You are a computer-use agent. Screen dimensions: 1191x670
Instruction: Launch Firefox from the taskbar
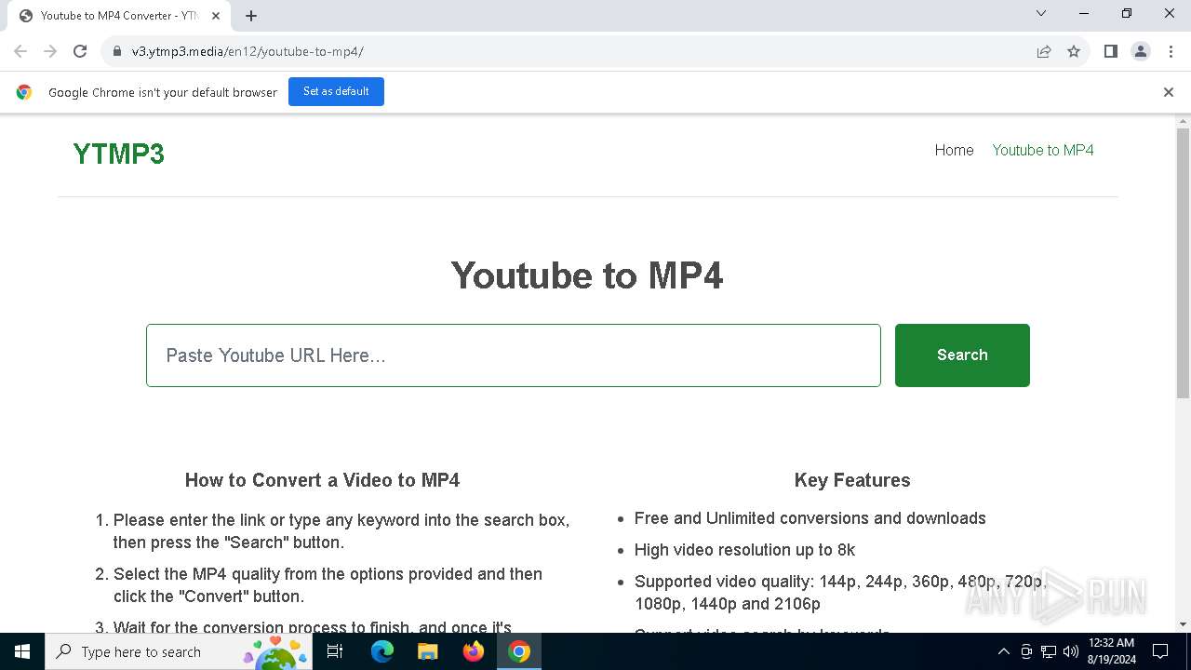tap(474, 651)
